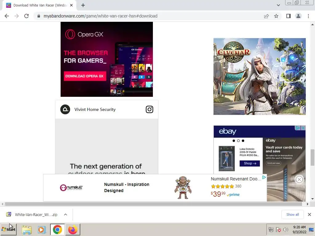
Task: Click the horizontal scroll right arrow
Action: [308, 204]
